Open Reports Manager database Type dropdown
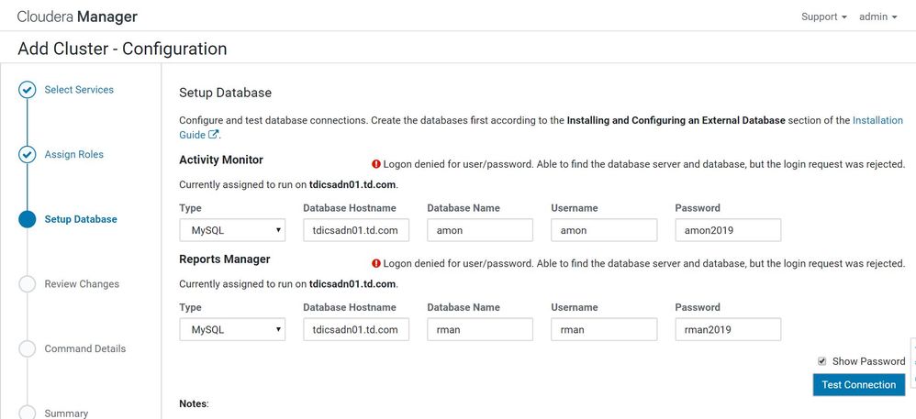The width and height of the screenshot is (916, 419). 232,330
